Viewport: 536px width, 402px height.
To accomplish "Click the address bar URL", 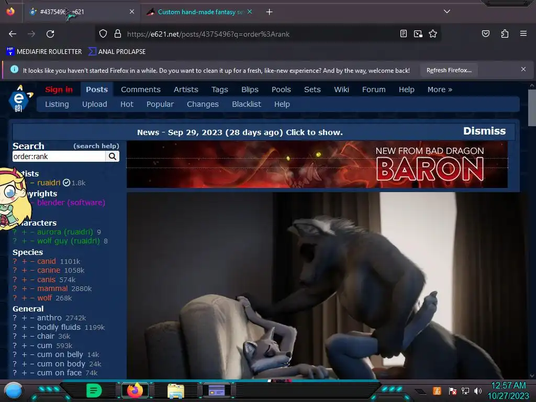I will [x=208, y=34].
